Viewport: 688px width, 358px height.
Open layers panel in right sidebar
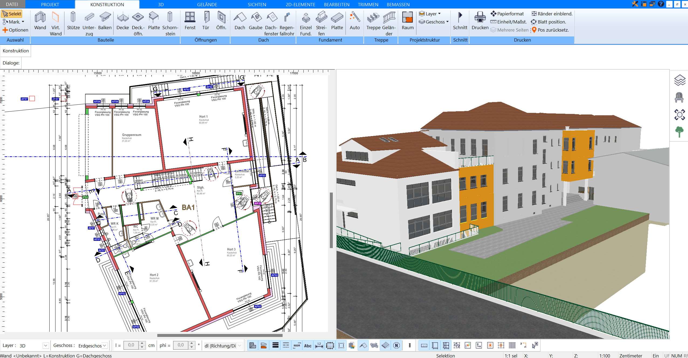pos(680,80)
